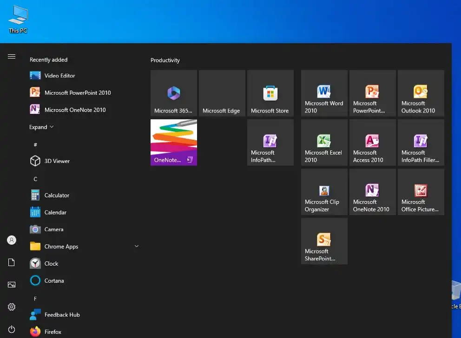Launch the Microsoft PowerPoint tile
Image resolution: width=461 pixels, height=338 pixels.
[x=373, y=93]
